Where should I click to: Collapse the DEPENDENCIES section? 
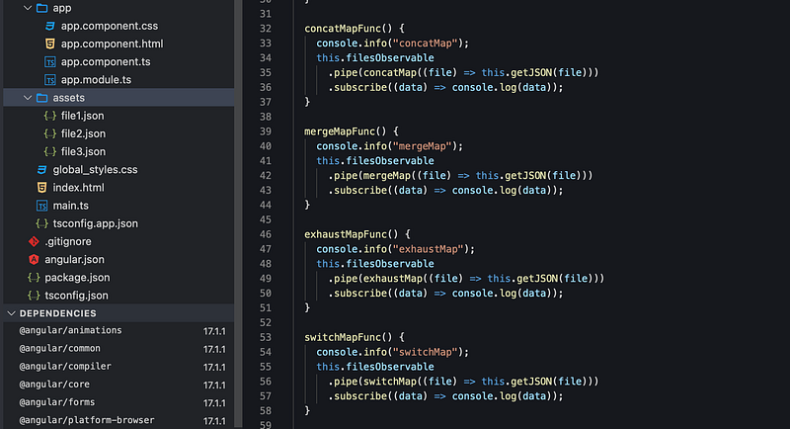tap(11, 313)
